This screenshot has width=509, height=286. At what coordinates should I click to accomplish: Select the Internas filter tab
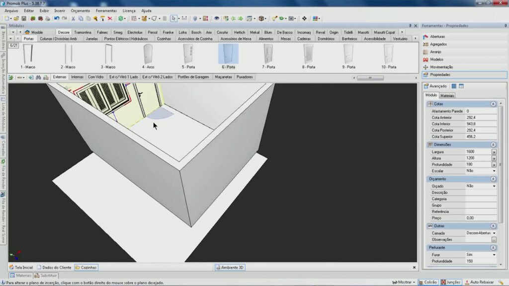click(x=77, y=77)
